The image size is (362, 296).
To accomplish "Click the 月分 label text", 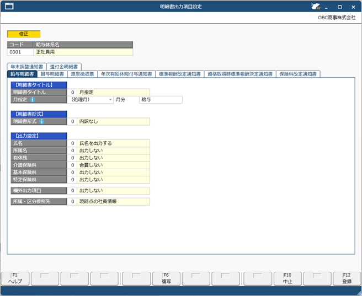I will point(120,100).
